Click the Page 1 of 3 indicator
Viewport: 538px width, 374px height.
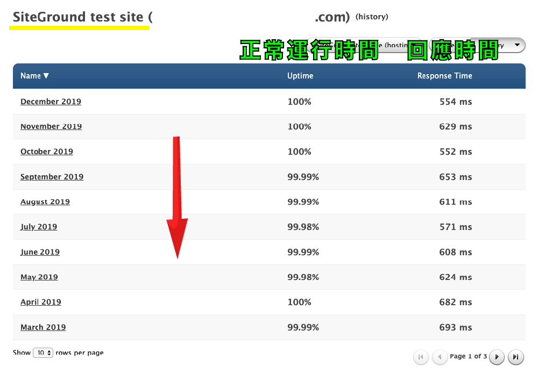(469, 356)
